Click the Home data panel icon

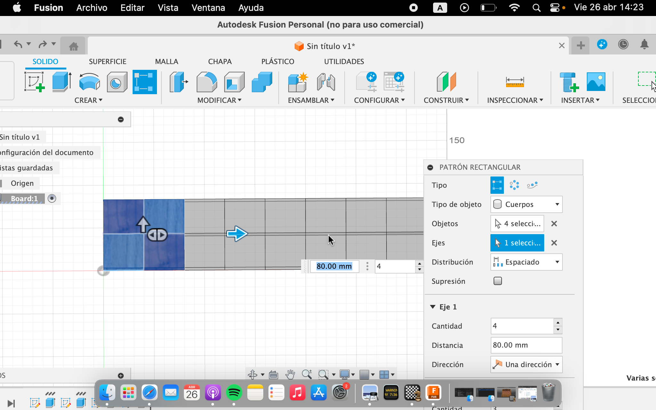click(74, 46)
